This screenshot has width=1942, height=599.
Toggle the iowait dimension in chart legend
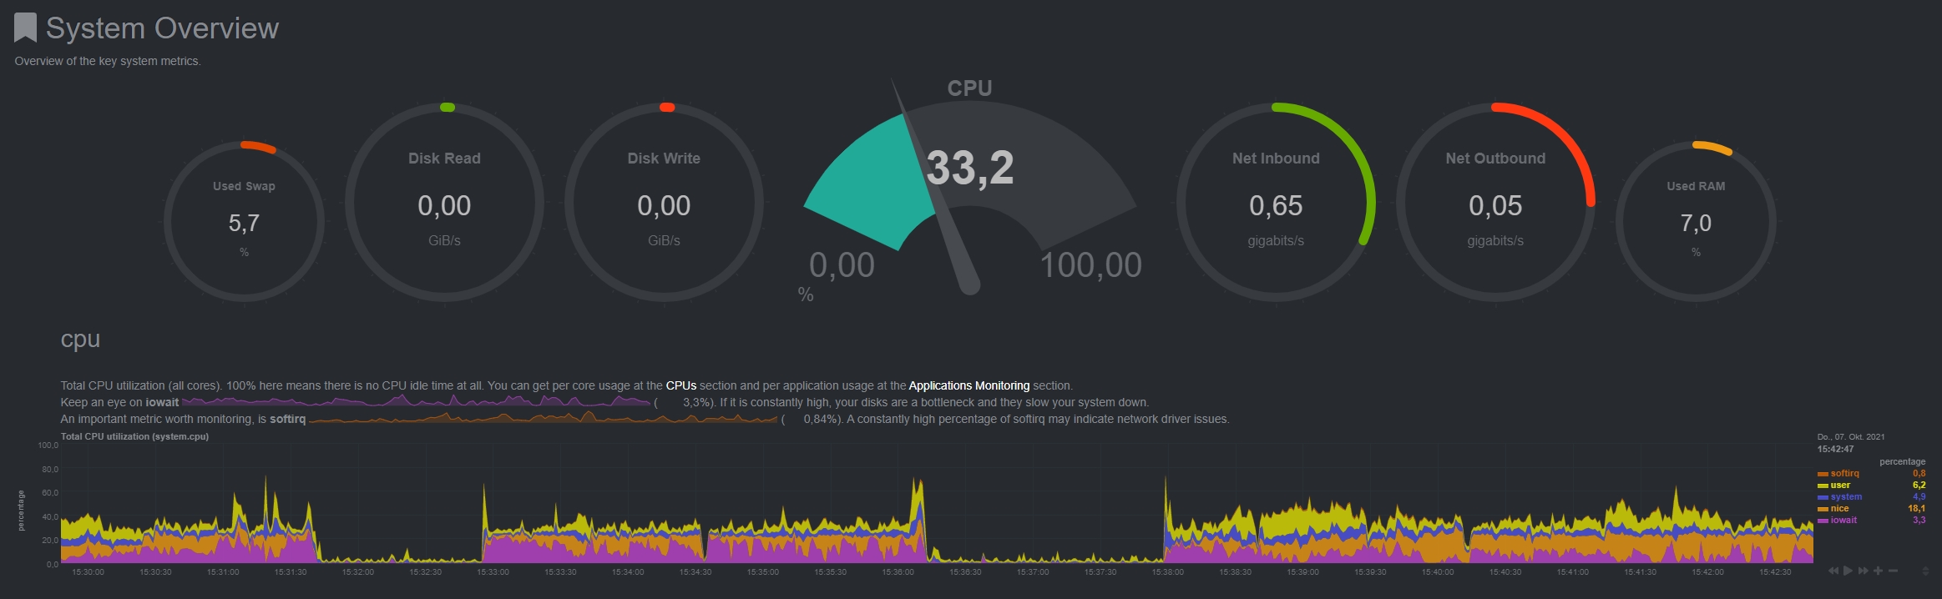pos(1843,520)
